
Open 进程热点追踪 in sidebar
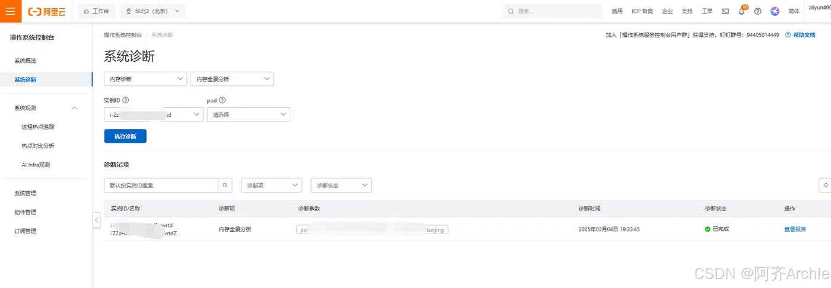point(38,127)
